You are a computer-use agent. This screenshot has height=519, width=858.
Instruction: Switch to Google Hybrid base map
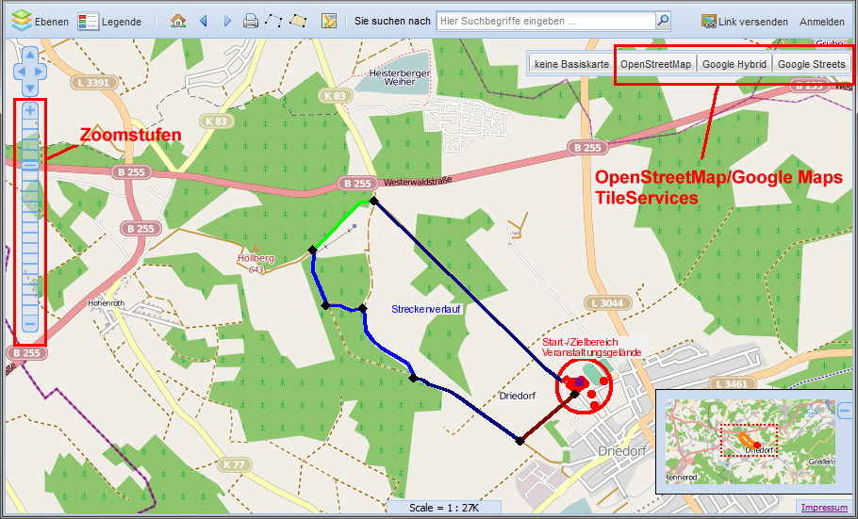pyautogui.click(x=734, y=64)
